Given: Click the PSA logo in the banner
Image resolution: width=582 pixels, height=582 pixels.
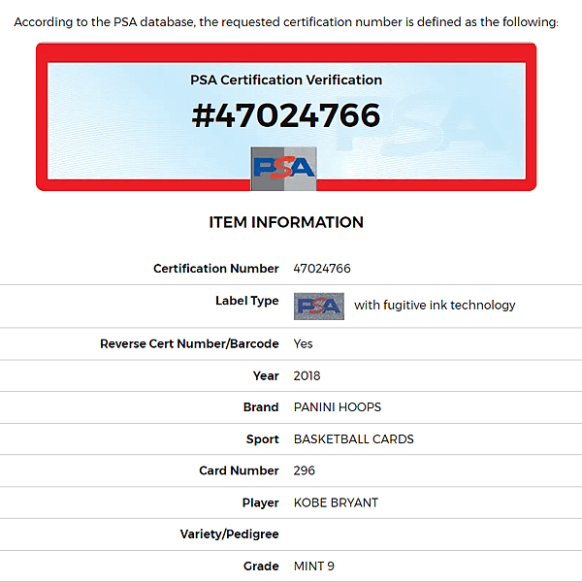Looking at the screenshot, I should click(x=284, y=169).
